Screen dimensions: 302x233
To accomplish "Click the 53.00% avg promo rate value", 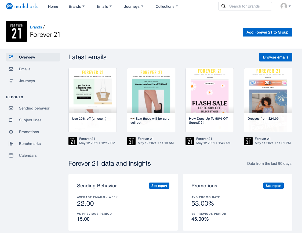I will pyautogui.click(x=203, y=203).
